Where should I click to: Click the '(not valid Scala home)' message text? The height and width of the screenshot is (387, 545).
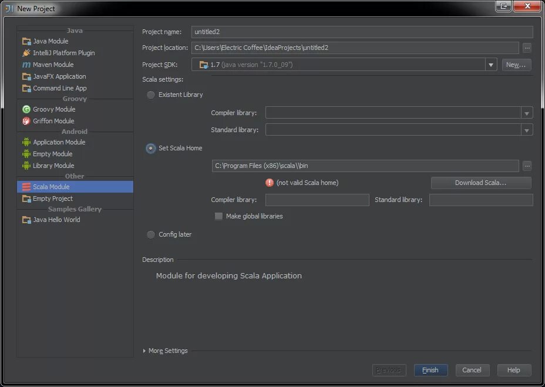click(307, 183)
